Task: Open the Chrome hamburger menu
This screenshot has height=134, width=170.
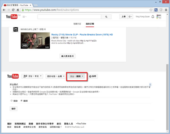Action: (x=166, y=10)
